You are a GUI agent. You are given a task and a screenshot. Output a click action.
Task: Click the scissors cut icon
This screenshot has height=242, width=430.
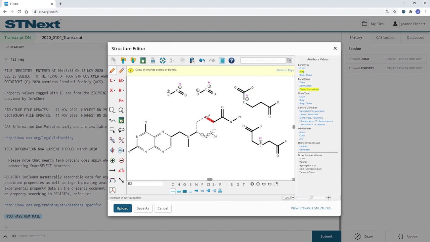(x=172, y=61)
